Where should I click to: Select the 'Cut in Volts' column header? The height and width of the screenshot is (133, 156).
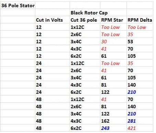[x=52, y=20]
